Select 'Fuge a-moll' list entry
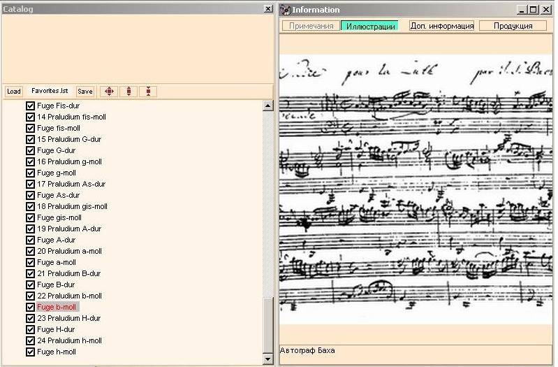Viewport: 558px width, 367px height. (x=57, y=263)
